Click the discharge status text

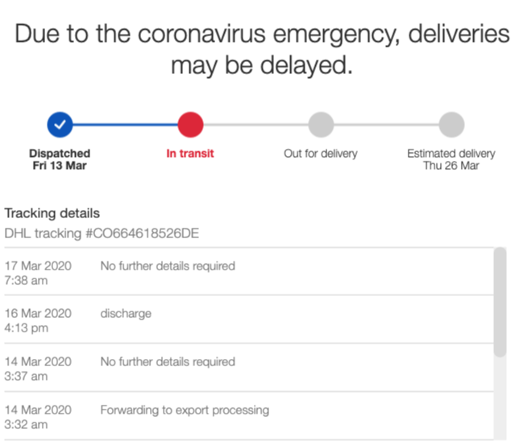tap(126, 314)
